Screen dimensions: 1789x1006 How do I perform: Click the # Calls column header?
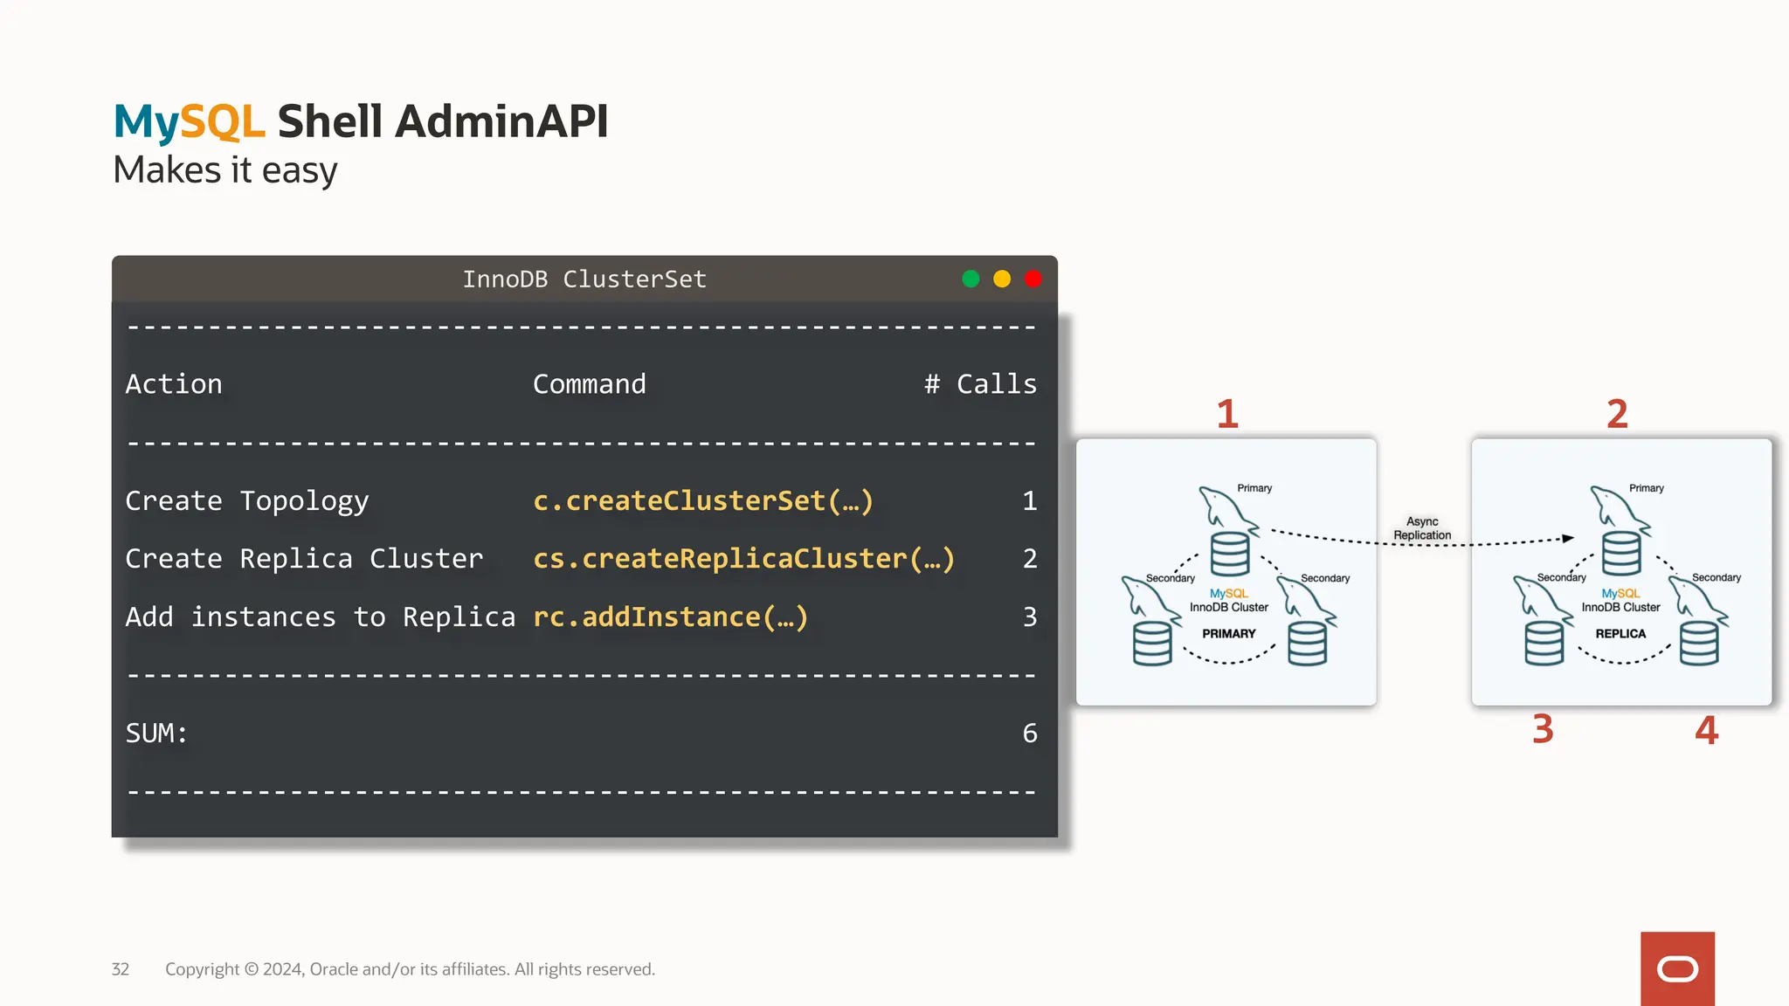pos(980,384)
